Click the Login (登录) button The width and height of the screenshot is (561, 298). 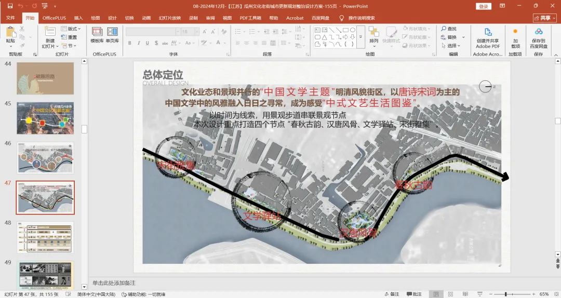484,6
